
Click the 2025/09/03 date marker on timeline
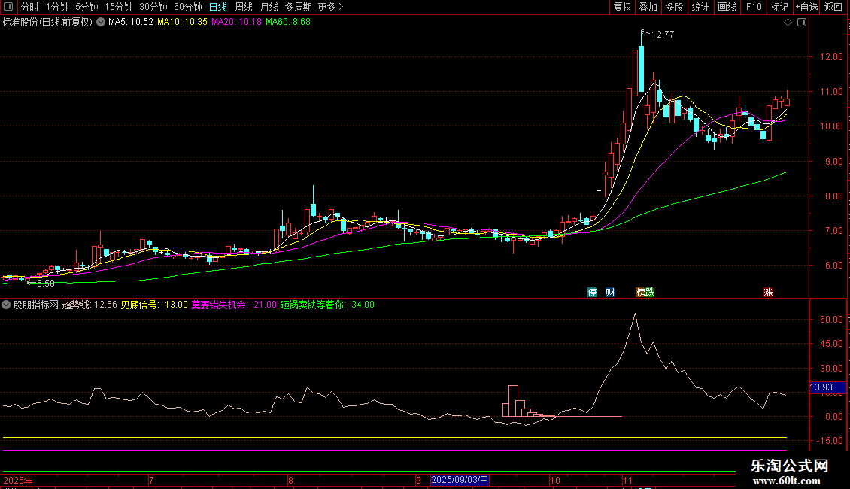pyautogui.click(x=460, y=480)
